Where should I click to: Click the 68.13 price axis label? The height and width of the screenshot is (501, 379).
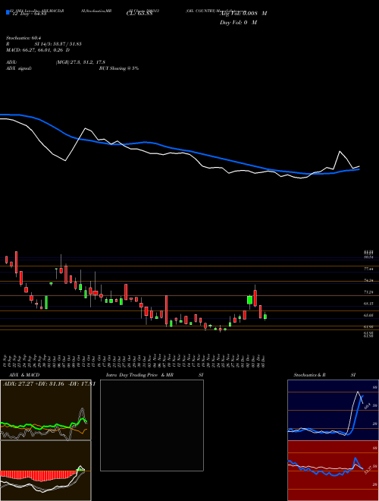click(368, 304)
